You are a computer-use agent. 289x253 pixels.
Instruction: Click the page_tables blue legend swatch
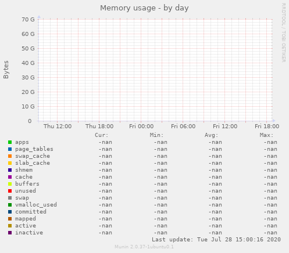(10, 149)
